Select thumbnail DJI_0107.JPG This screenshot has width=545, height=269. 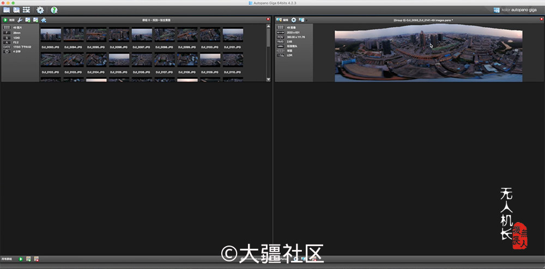tap(165, 60)
